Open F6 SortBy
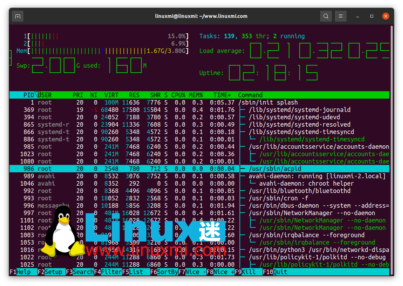Screen dimensions: 403x286 click(x=164, y=272)
